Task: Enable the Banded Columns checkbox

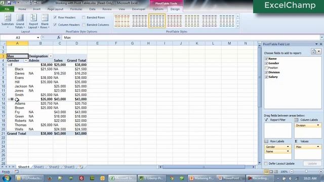Action: pyautogui.click(x=84, y=25)
